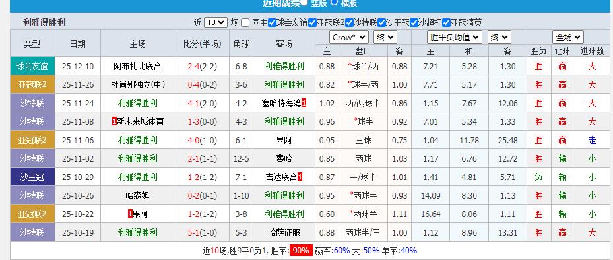The image size is (613, 260).
Task: Click the 日期 column header
Action: [78, 44]
